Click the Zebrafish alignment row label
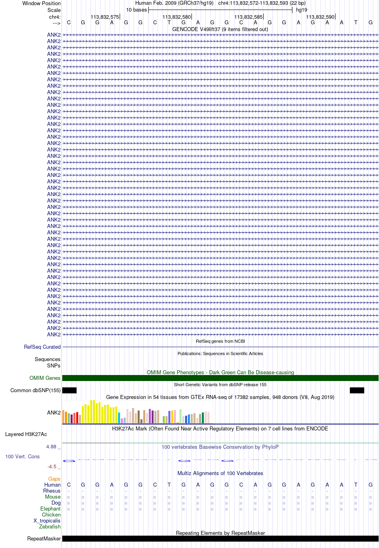The image size is (379, 548). [x=50, y=526]
